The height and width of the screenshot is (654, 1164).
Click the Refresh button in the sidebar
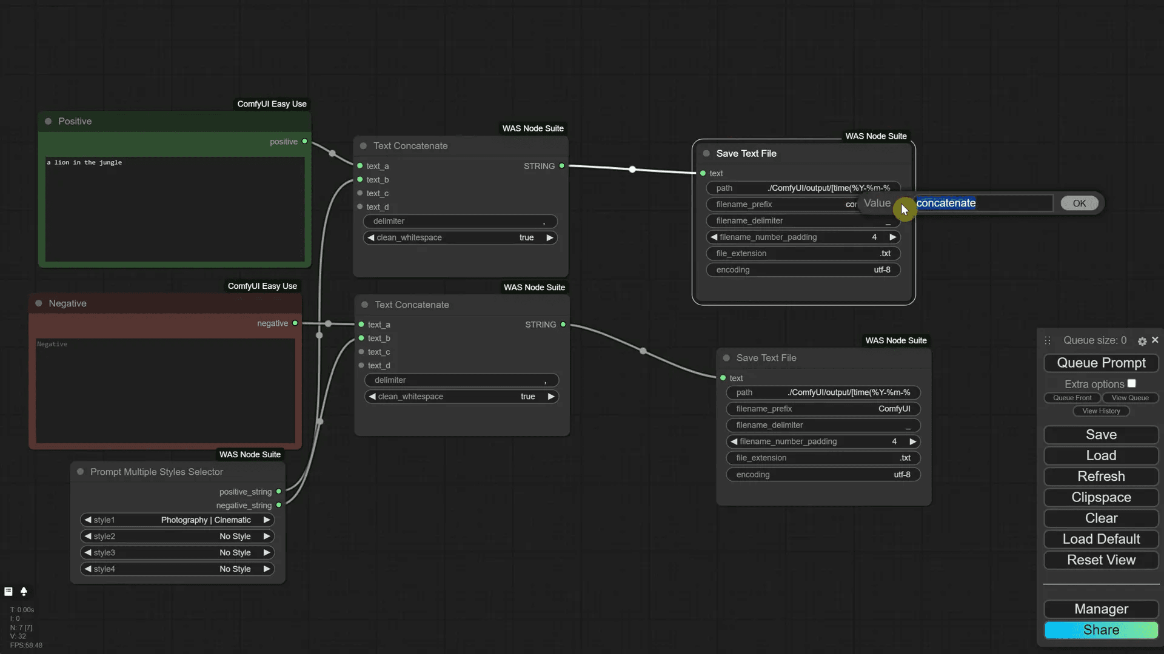[x=1100, y=477]
